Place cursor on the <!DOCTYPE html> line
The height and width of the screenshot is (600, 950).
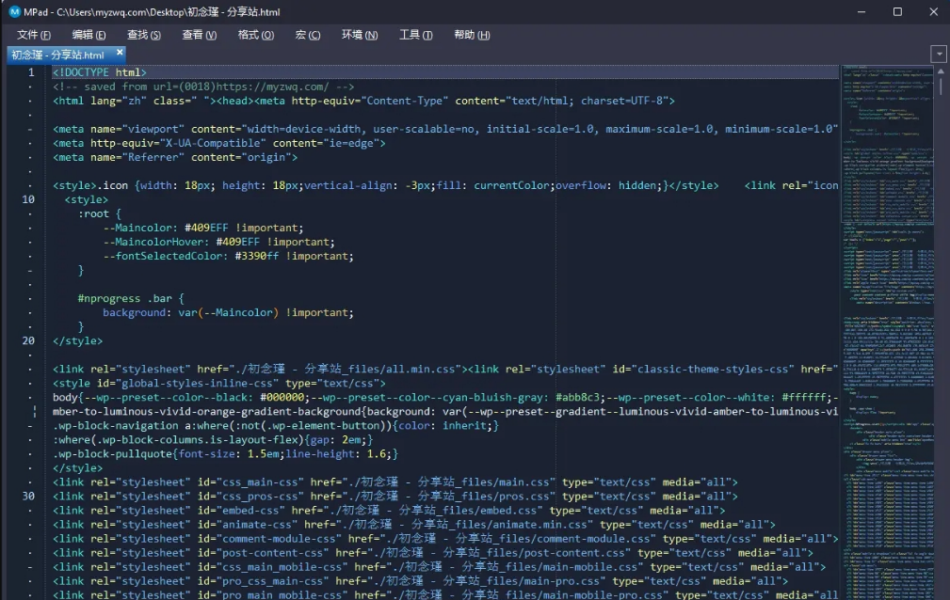(100, 72)
